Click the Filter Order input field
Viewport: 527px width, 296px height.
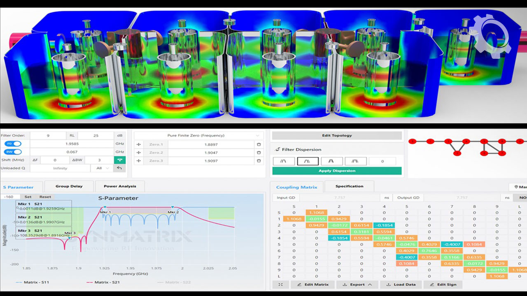pyautogui.click(x=48, y=135)
